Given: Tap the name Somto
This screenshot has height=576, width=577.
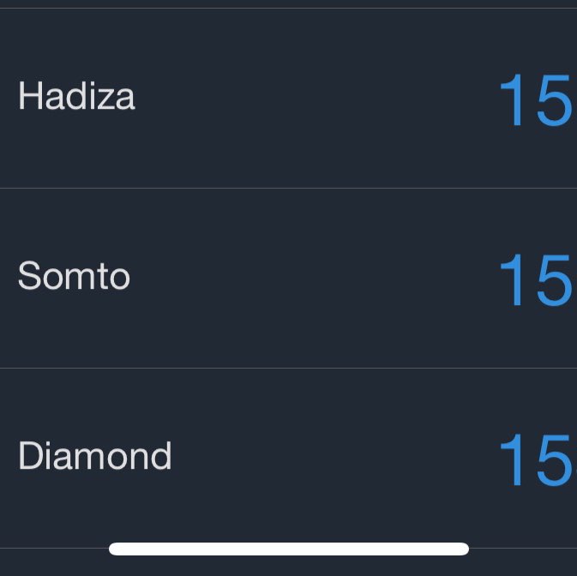Looking at the screenshot, I should [74, 276].
